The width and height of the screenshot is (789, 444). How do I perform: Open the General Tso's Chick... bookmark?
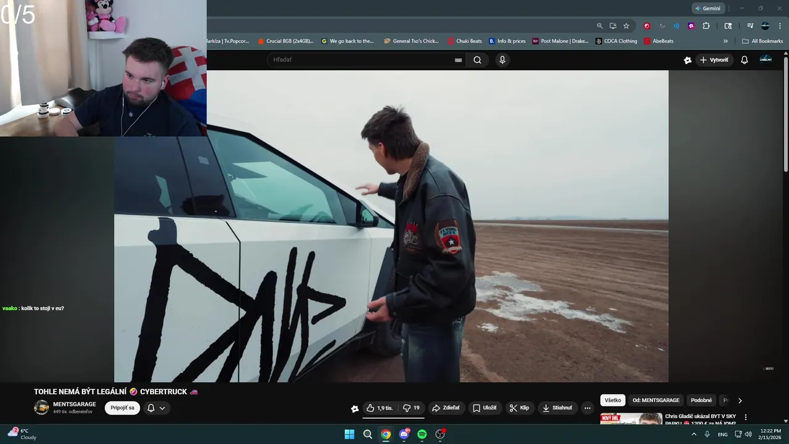click(x=411, y=41)
